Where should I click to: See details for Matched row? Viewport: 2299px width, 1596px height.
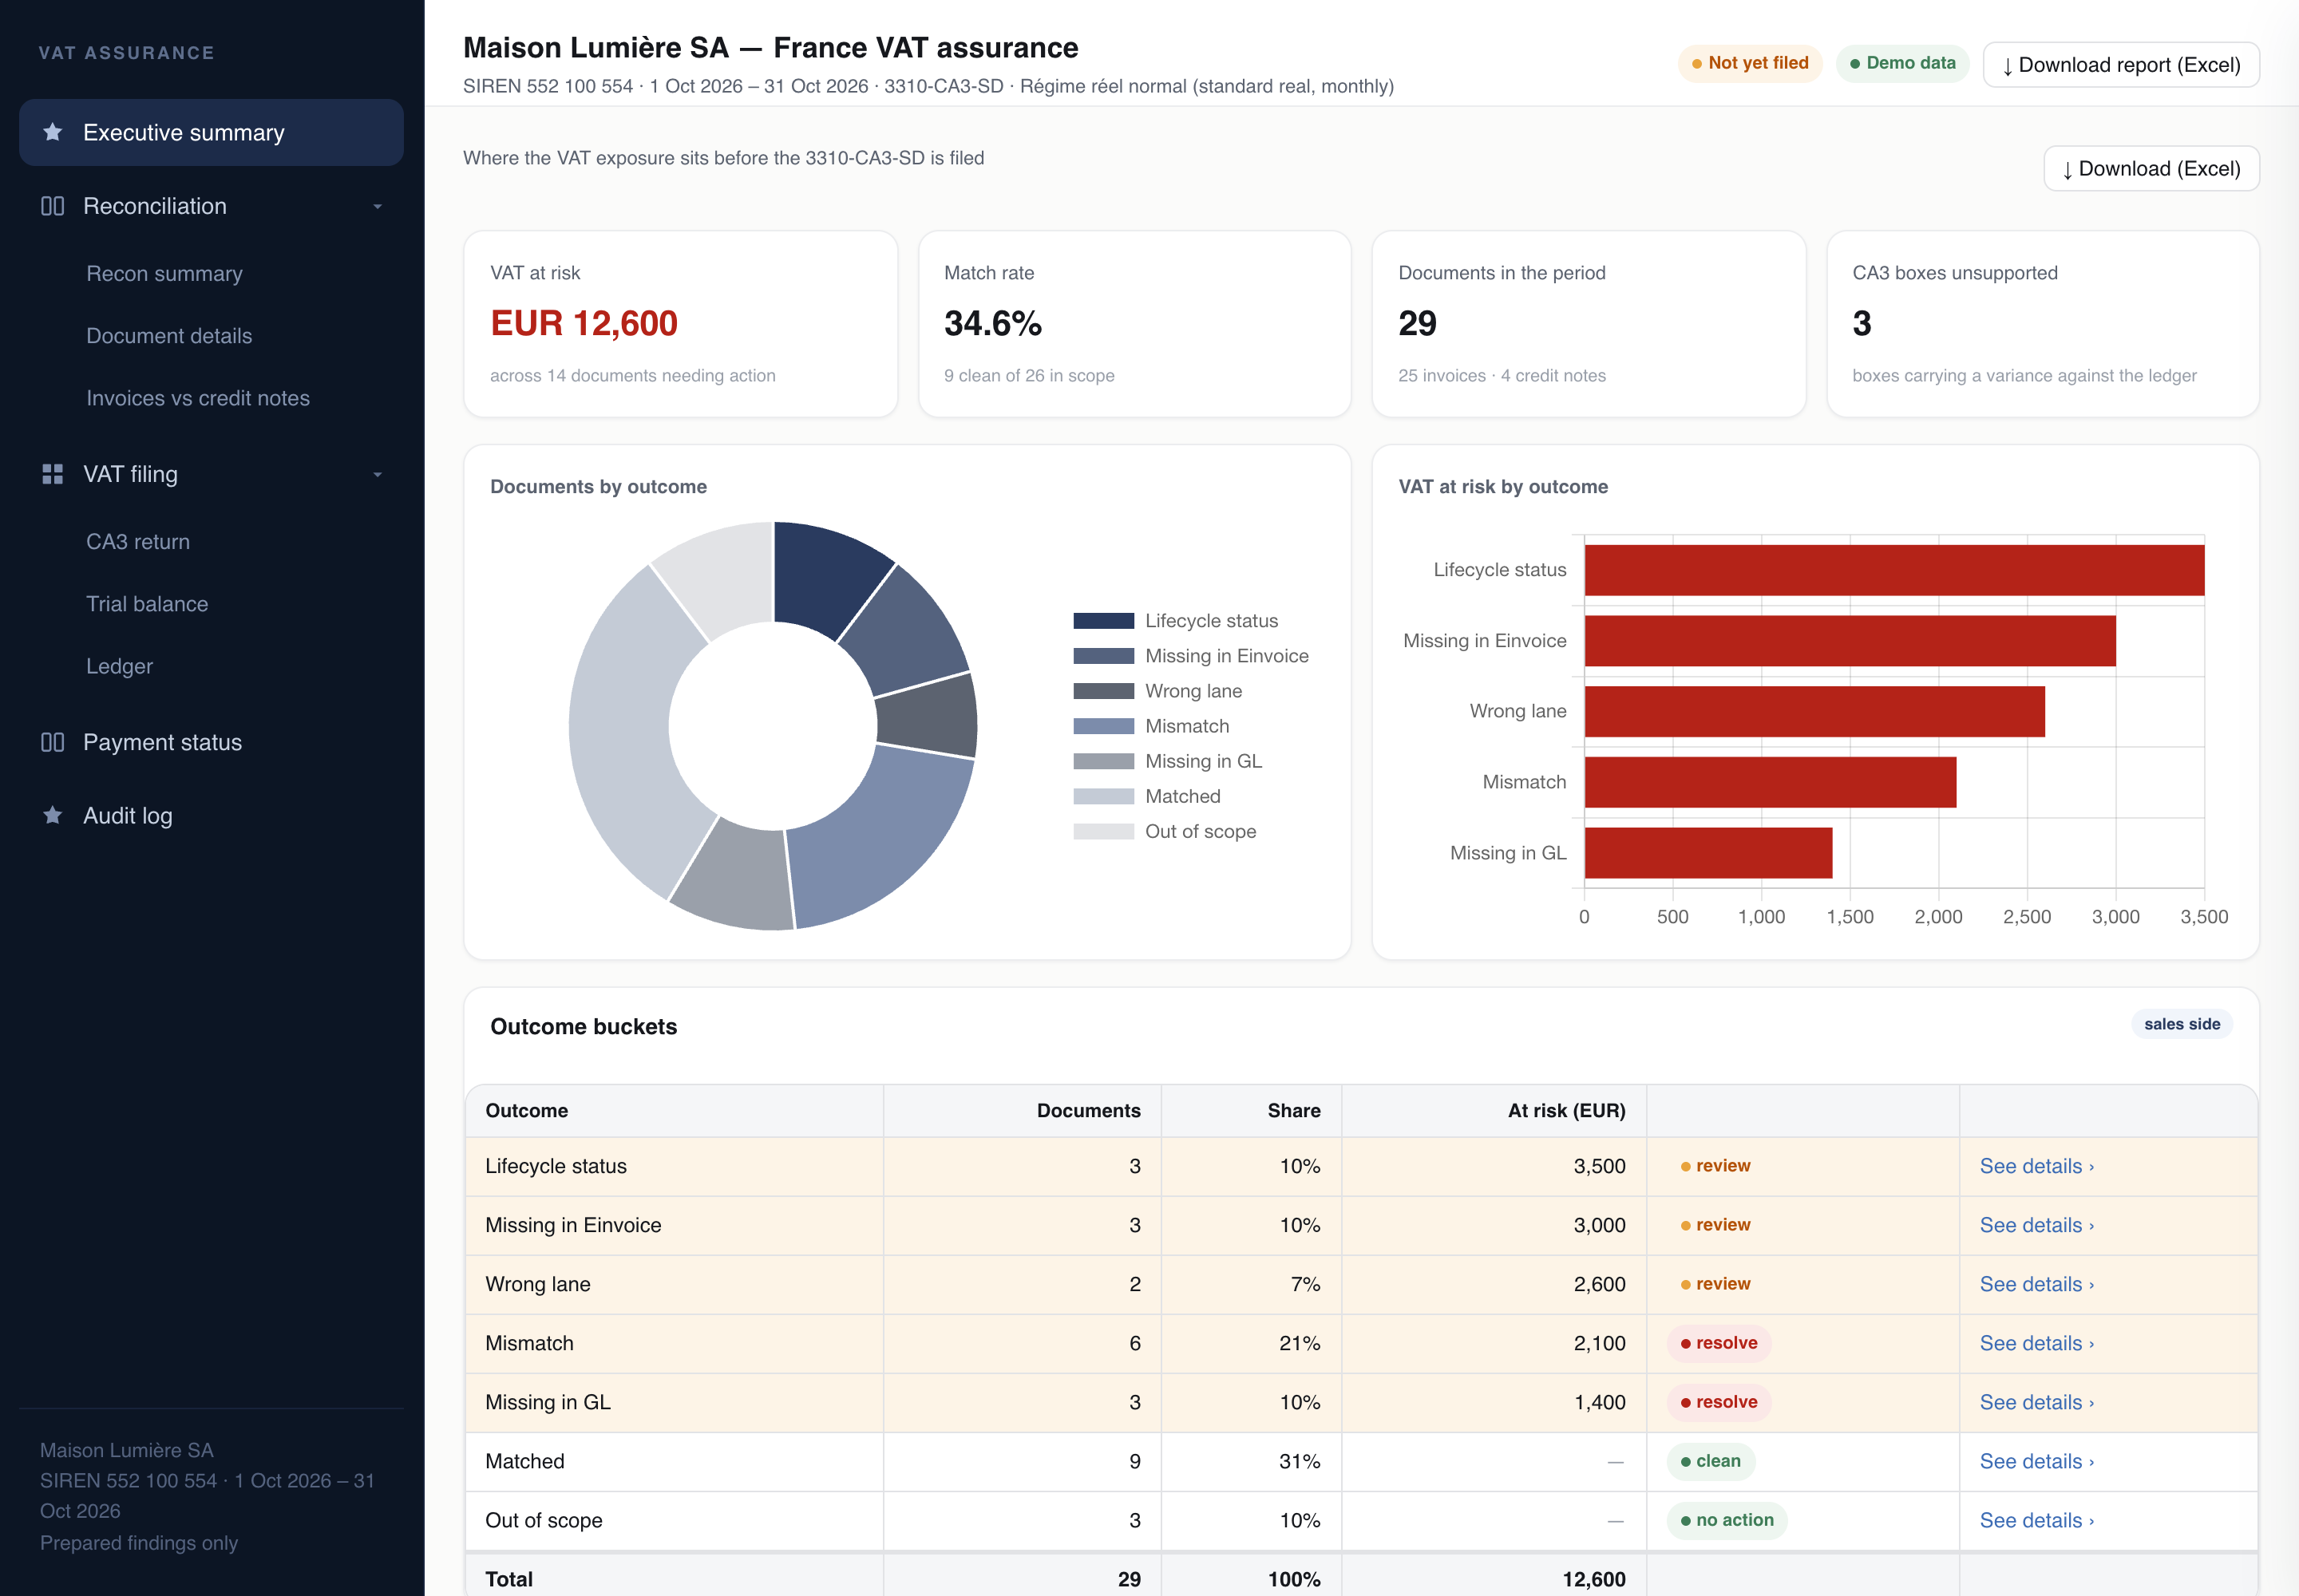point(2036,1461)
